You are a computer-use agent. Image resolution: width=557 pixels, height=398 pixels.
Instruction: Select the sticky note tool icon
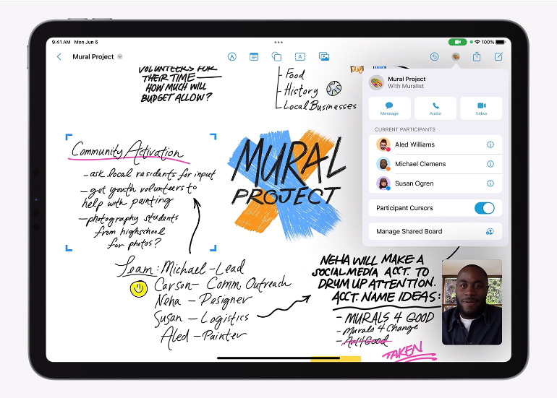[x=254, y=56]
